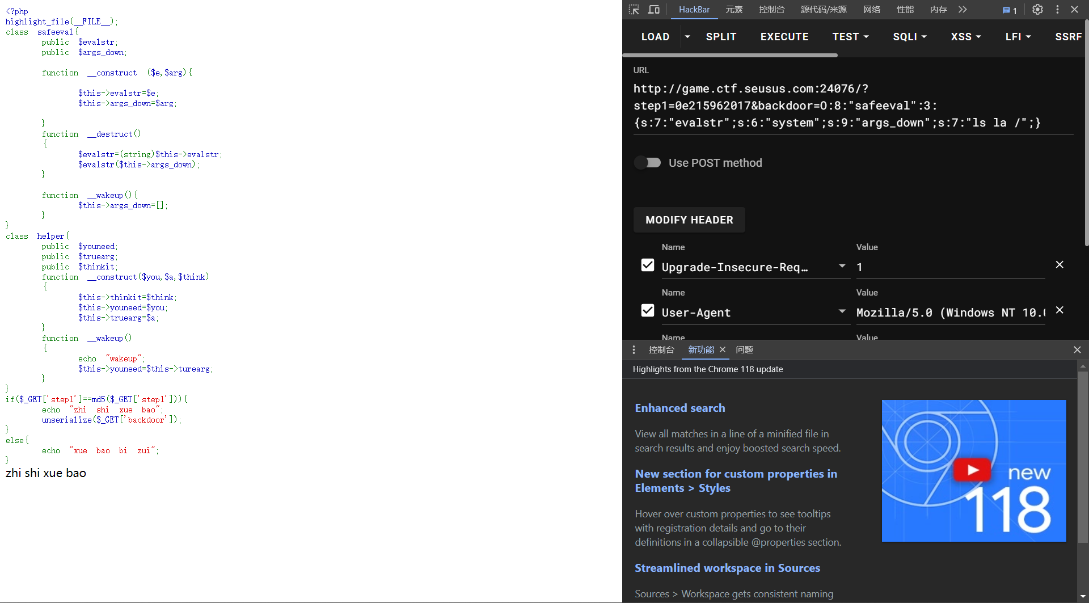The width and height of the screenshot is (1089, 603).
Task: Uncheck the User-Agent header
Action: pos(647,310)
